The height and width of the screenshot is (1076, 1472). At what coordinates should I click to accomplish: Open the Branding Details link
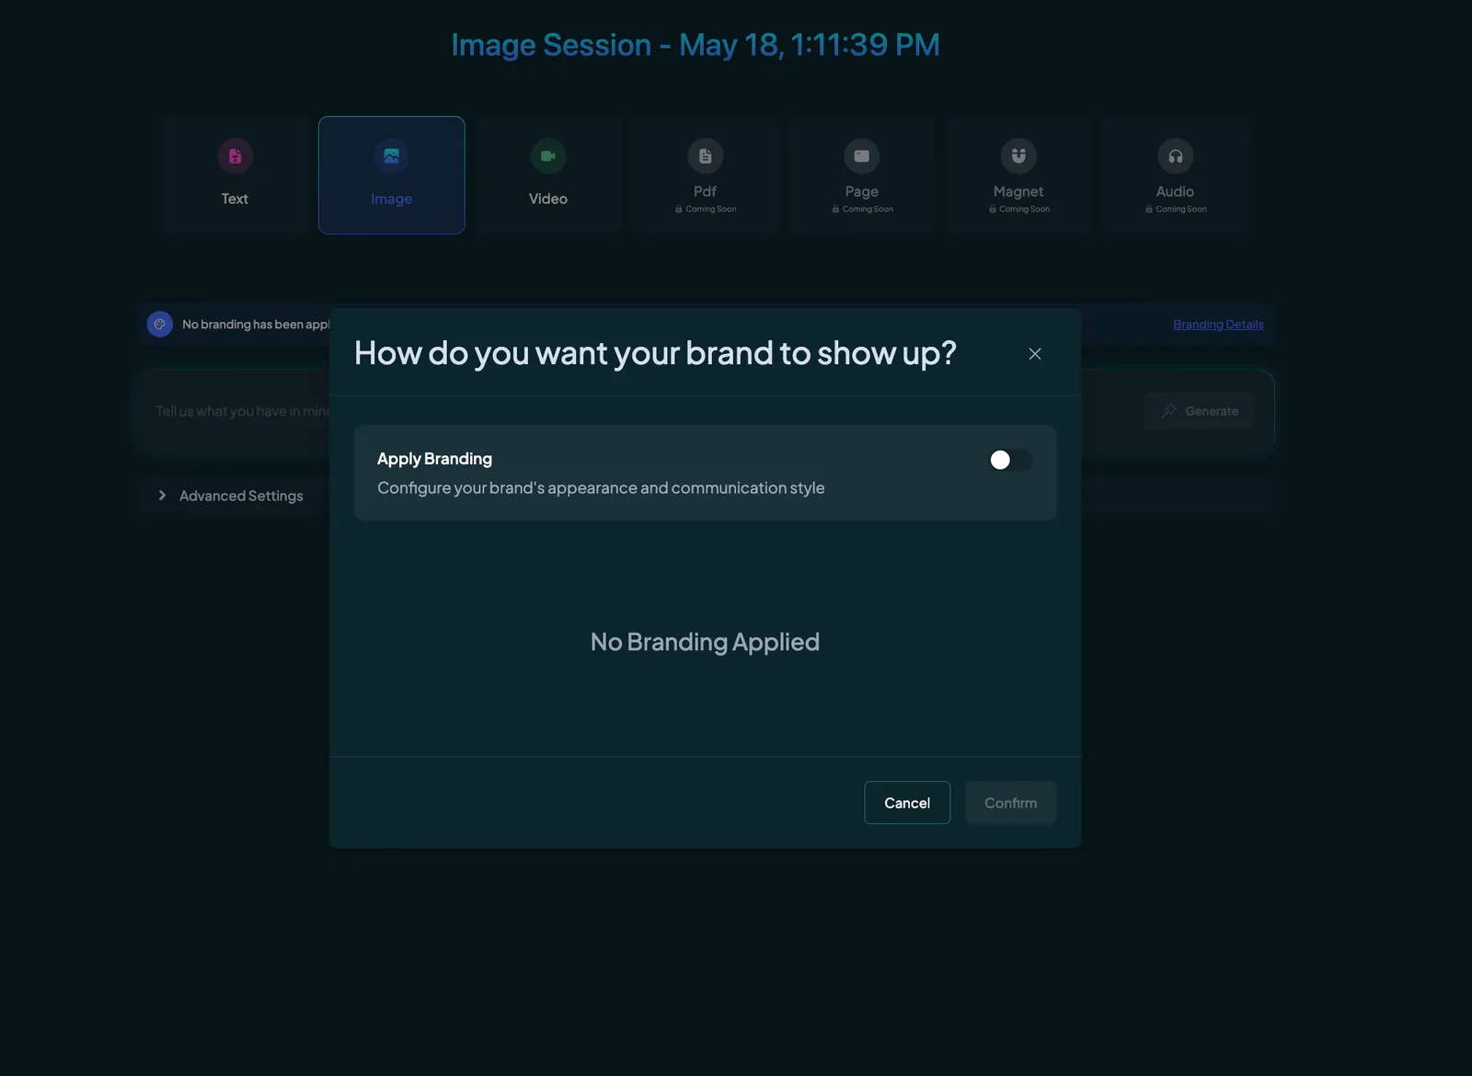pyautogui.click(x=1218, y=325)
